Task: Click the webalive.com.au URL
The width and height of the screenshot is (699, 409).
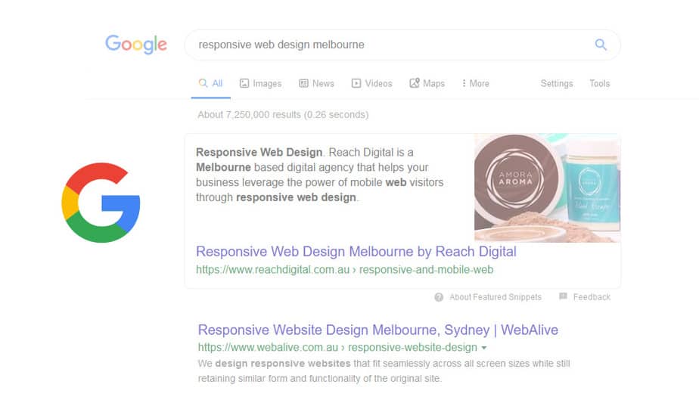Action: click(337, 347)
